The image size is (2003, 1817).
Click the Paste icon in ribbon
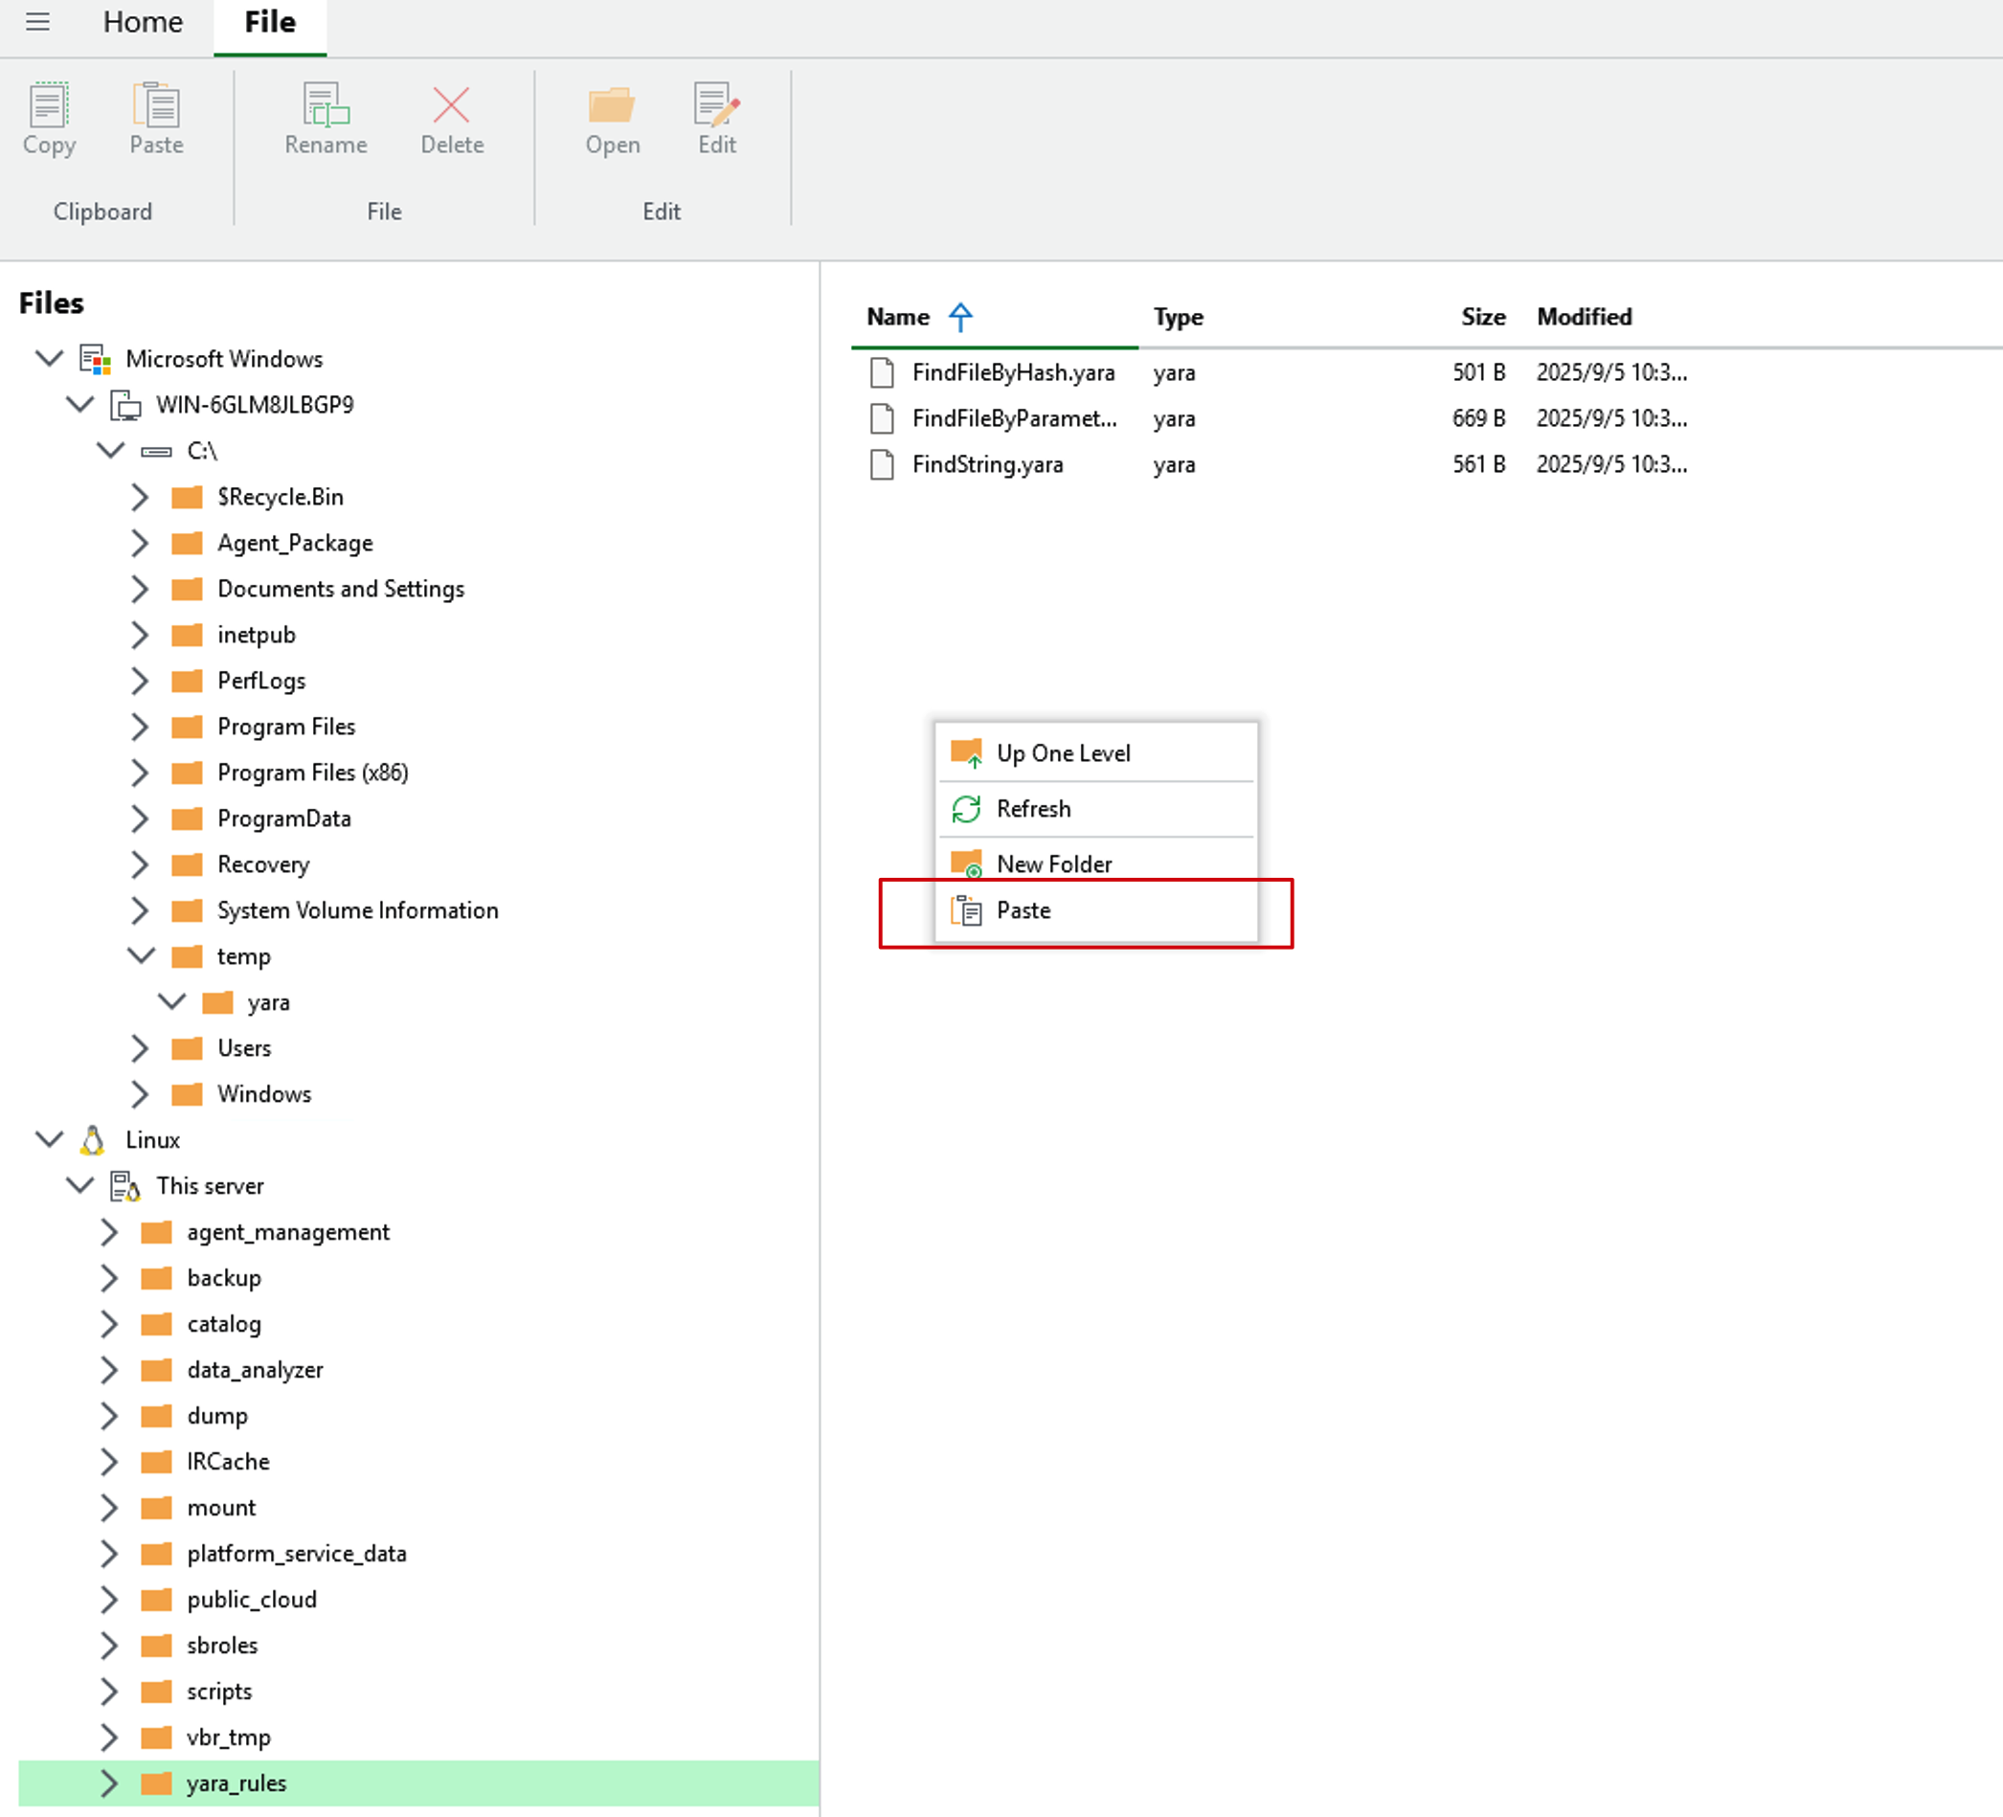coord(156,105)
